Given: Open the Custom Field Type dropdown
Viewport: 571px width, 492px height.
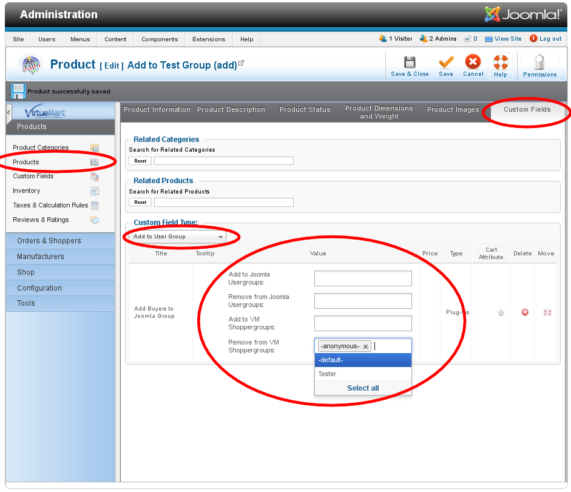Looking at the screenshot, I should point(178,237).
